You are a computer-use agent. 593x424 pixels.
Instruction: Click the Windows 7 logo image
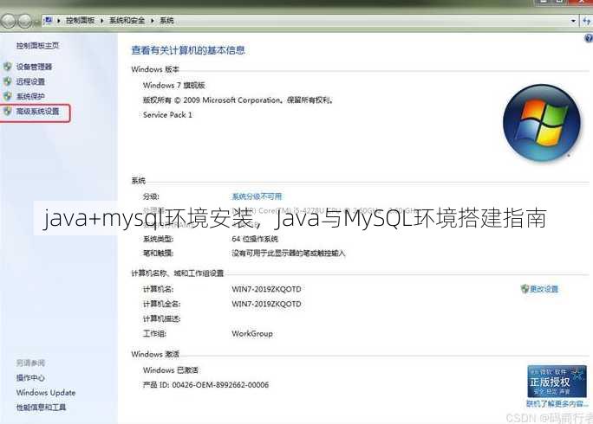tap(541, 123)
